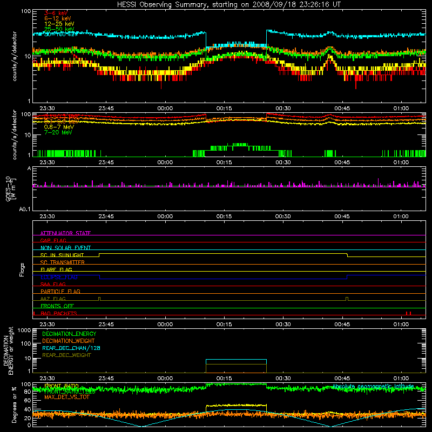Select the red 3-6 keV legend label
Image resolution: width=432 pixels, height=432 pixels.
(56, 13)
